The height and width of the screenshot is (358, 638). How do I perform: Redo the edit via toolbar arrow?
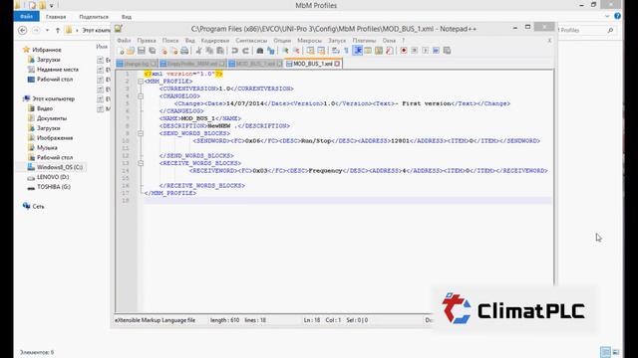click(x=245, y=51)
